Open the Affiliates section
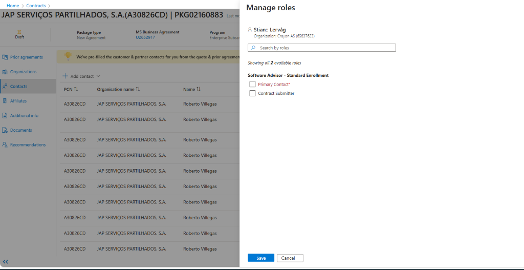Screen dimensions: 524x270 [x=18, y=101]
